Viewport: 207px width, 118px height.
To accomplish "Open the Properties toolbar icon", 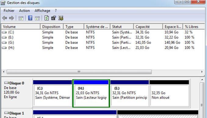I will [x=54, y=18].
